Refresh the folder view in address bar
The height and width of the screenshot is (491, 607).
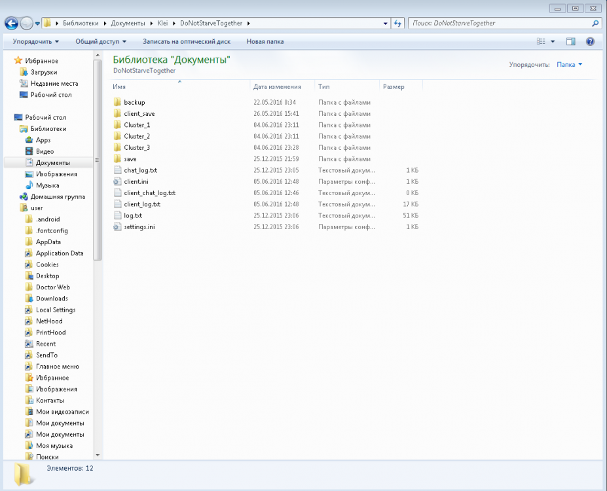397,23
